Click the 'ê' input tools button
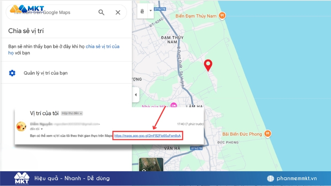This screenshot has width=331, height=186. coord(142,11)
